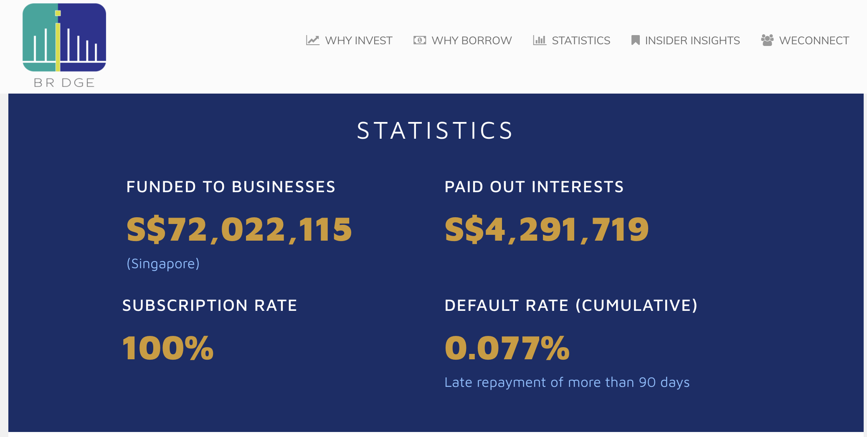Viewport: 867px width, 437px height.
Task: Open the Why Borrow menu item
Action: pos(472,41)
